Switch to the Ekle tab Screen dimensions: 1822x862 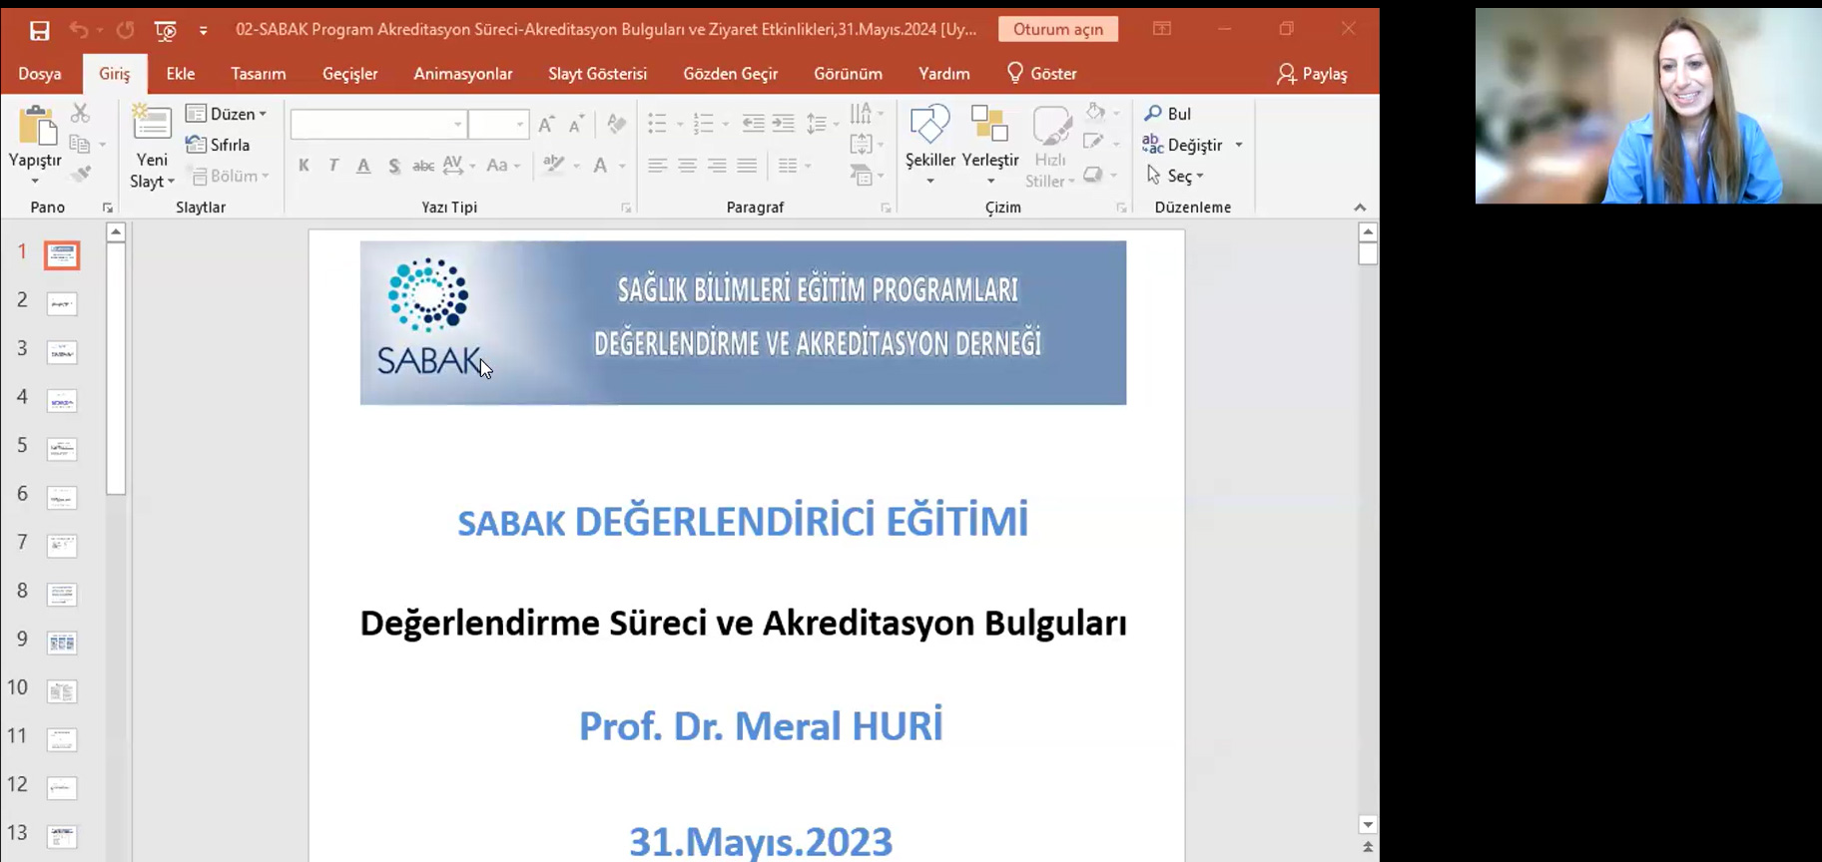[181, 74]
